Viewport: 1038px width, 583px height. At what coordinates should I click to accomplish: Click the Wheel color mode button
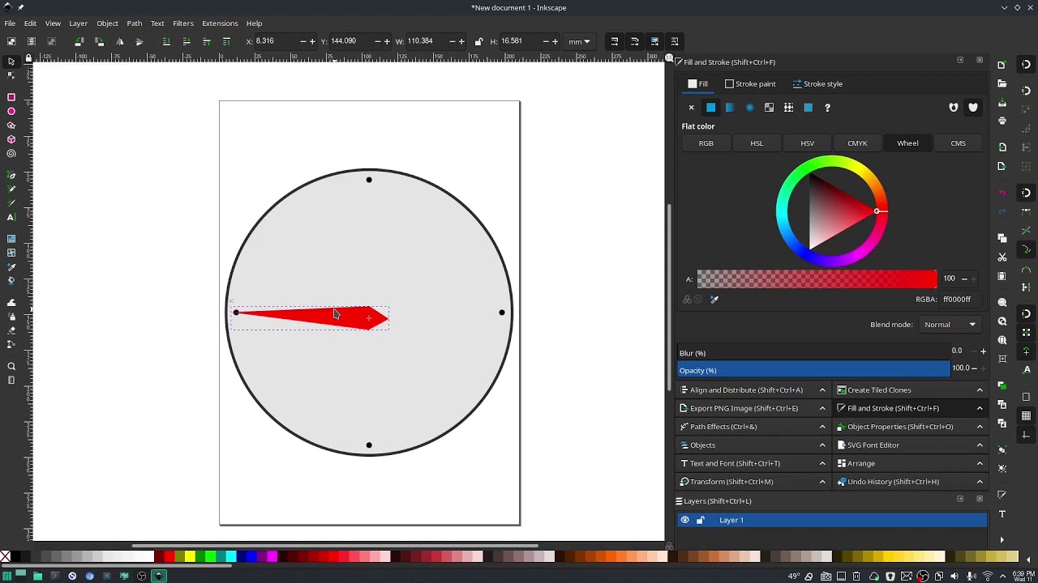tap(907, 143)
